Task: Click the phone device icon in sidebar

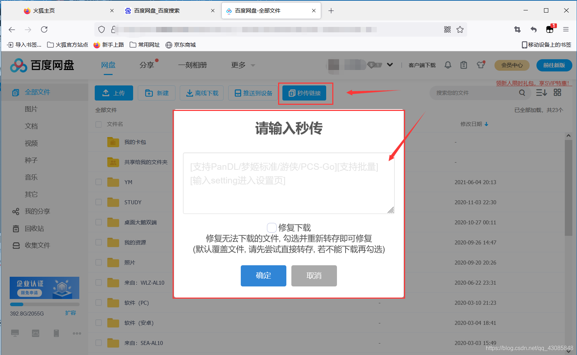Action: pyautogui.click(x=56, y=333)
